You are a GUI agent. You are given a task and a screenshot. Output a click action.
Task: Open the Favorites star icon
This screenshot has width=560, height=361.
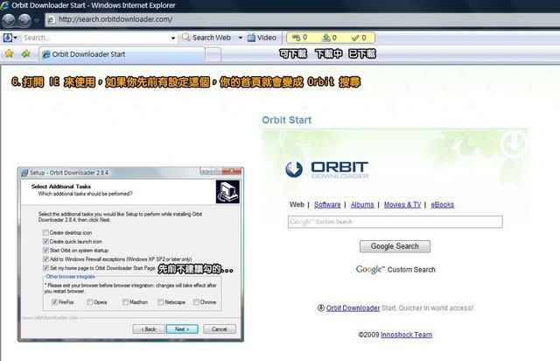coord(10,53)
